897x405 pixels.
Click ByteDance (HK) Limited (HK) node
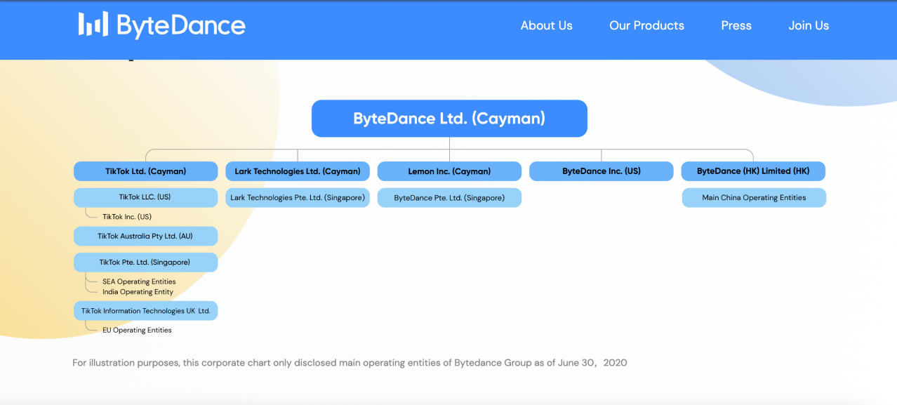tap(753, 171)
